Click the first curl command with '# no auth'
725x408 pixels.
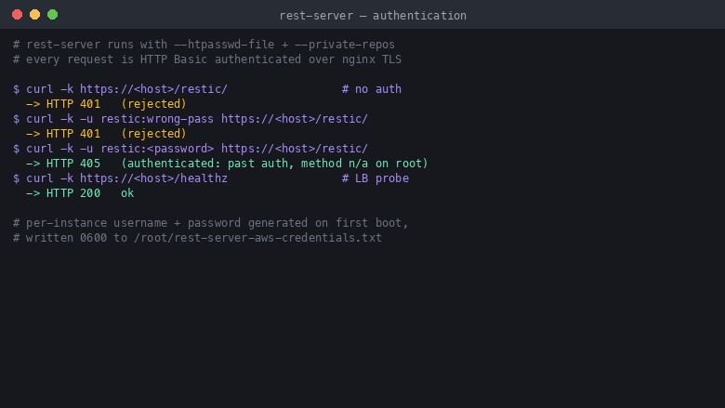point(207,89)
